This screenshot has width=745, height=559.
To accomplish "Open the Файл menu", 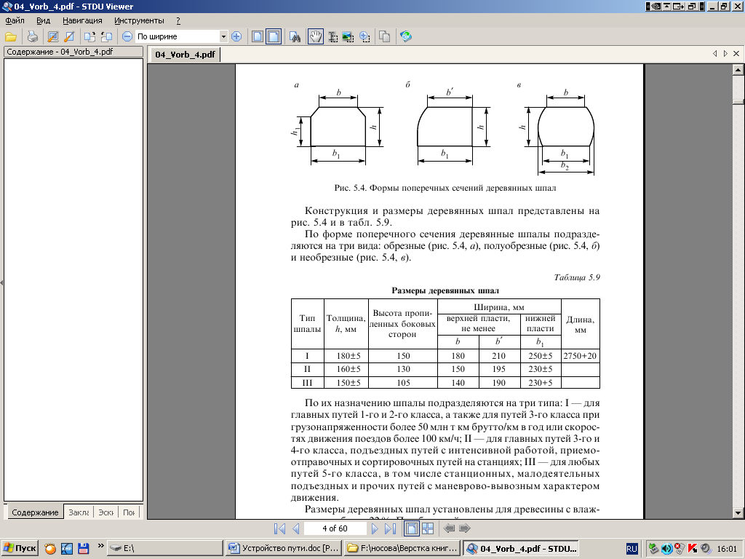I will point(15,20).
